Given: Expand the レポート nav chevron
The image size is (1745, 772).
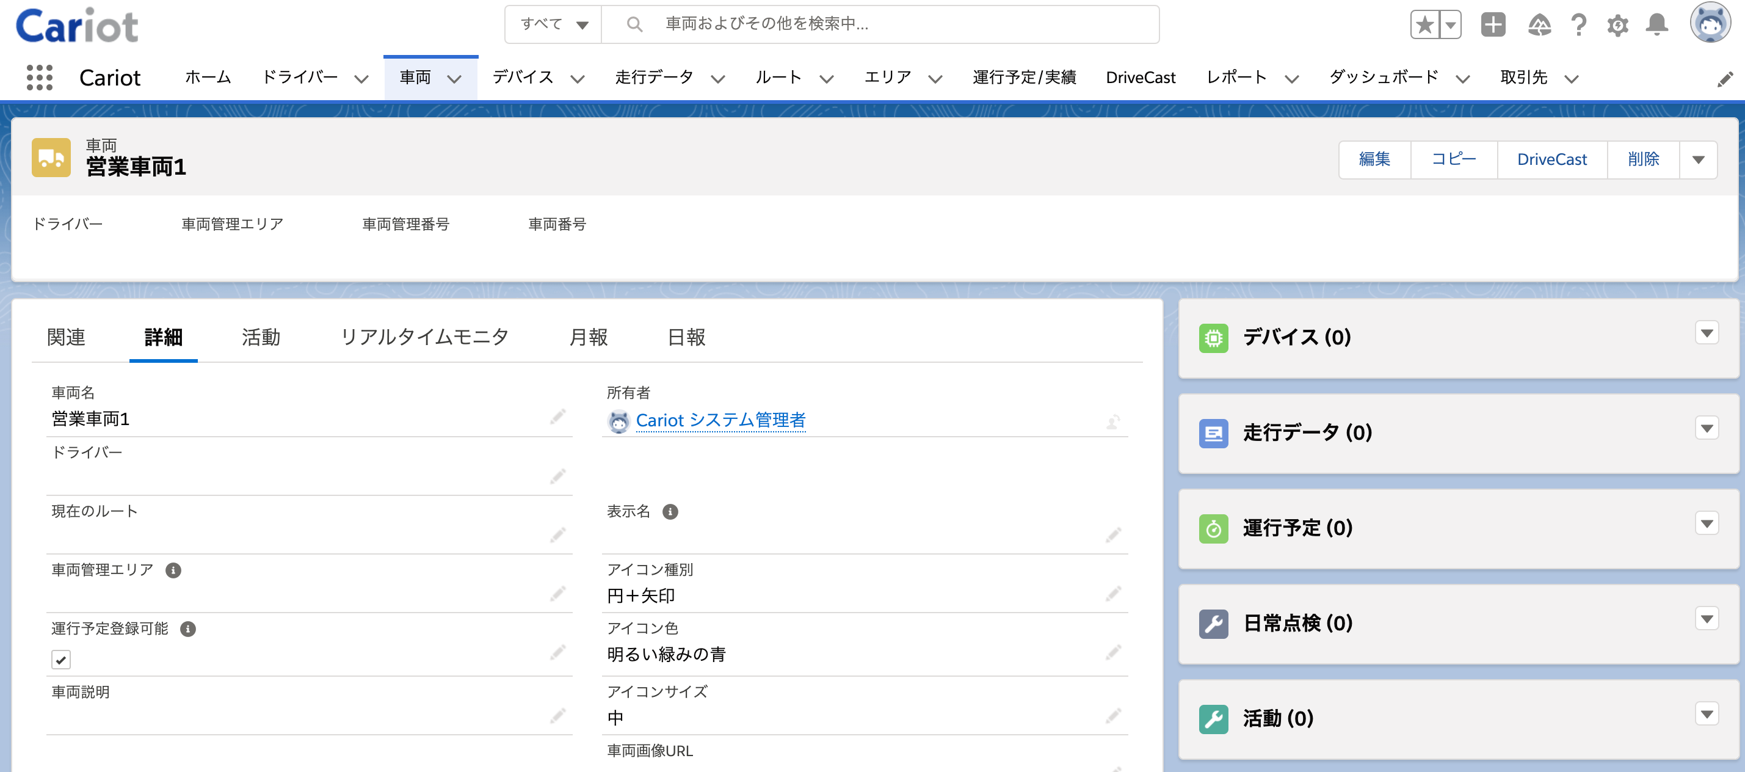Looking at the screenshot, I should (1292, 79).
